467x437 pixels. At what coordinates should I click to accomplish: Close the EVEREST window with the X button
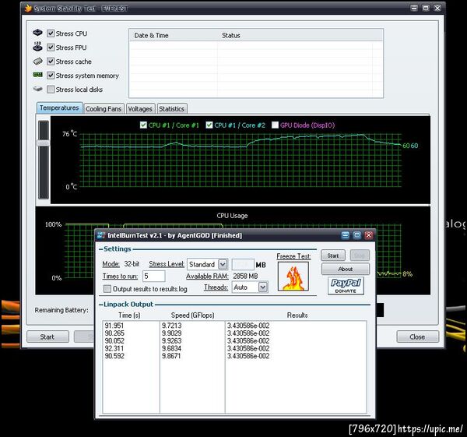[437, 8]
